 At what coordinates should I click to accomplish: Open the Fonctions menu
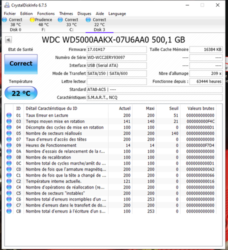[46, 13]
